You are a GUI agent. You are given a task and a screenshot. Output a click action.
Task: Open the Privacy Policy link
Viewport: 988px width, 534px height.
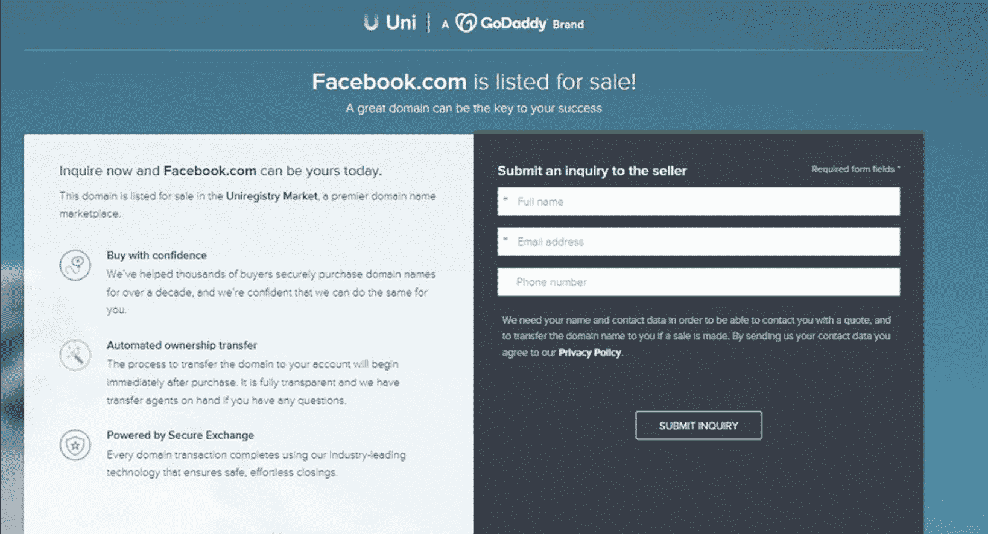(589, 353)
